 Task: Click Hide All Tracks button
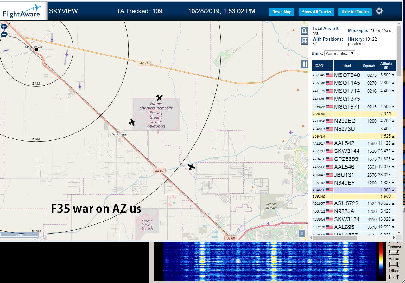(x=355, y=12)
